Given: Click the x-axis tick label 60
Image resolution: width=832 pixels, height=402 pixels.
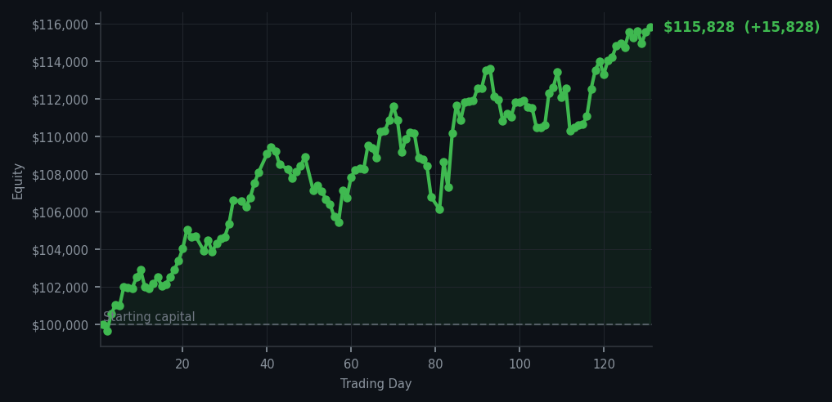Looking at the screenshot, I should click(351, 364).
